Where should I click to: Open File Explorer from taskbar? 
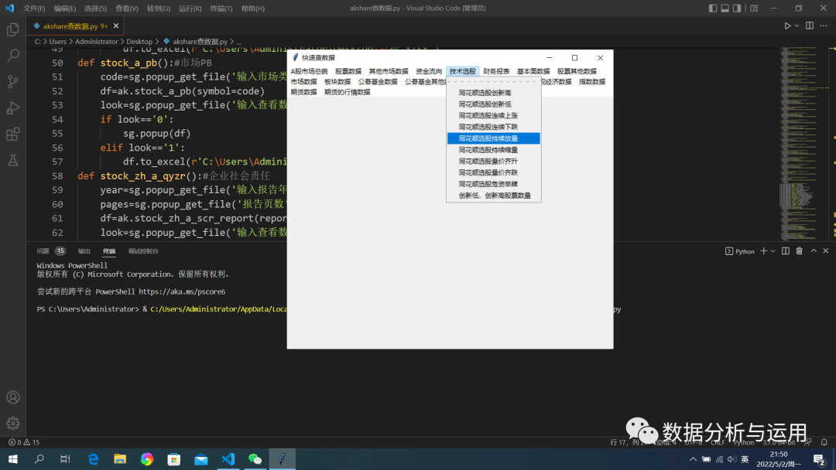(120, 459)
